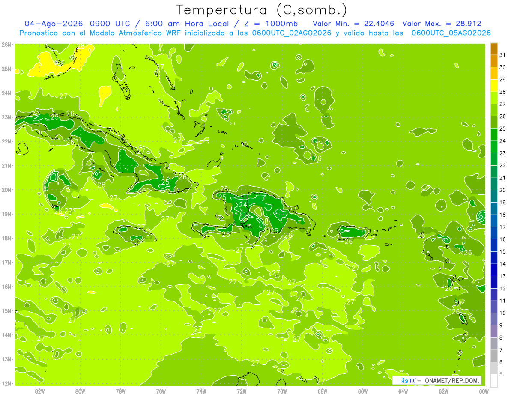Click the ONAMET/REP.DOM. logo box

tap(437, 380)
